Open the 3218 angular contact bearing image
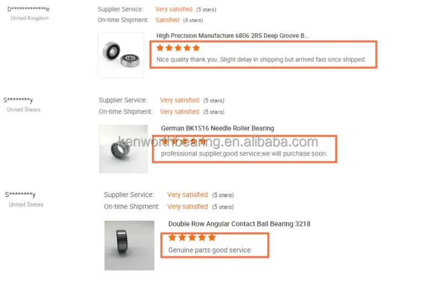The image size is (436, 284). 129,245
